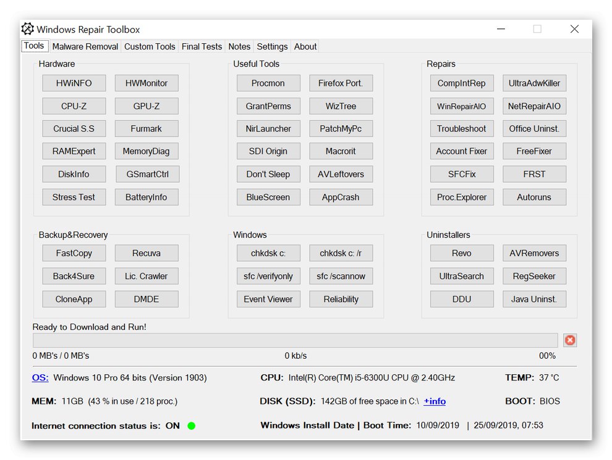Launch SFCFix
The image size is (612, 460).
(462, 174)
